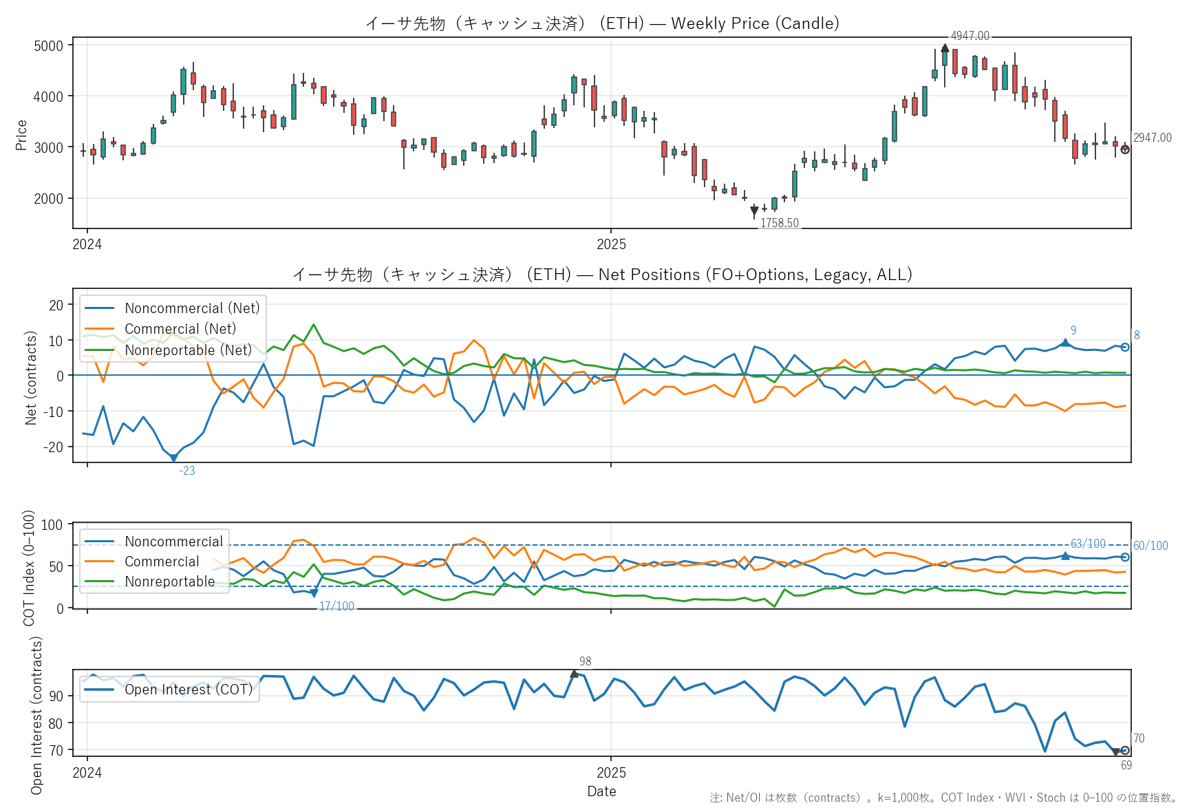Click the Open Interest low triangle labeled 69
The width and height of the screenshot is (1189, 812).
click(1115, 752)
